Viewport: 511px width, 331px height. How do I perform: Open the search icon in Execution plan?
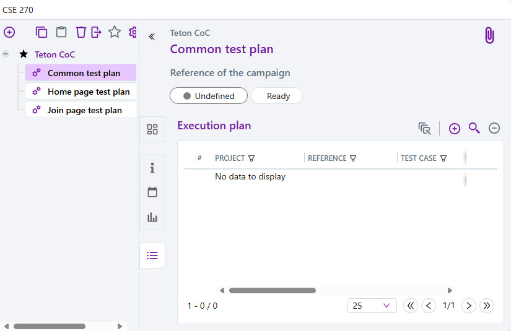click(474, 128)
